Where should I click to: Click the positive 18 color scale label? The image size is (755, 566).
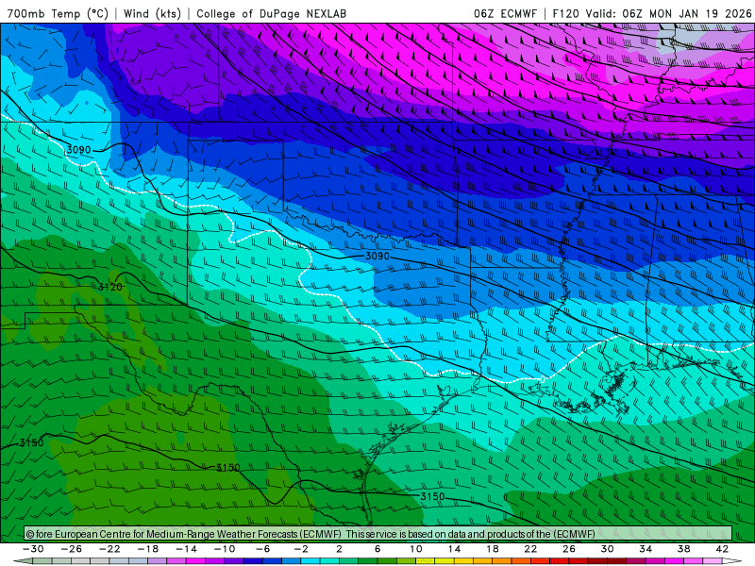[493, 549]
